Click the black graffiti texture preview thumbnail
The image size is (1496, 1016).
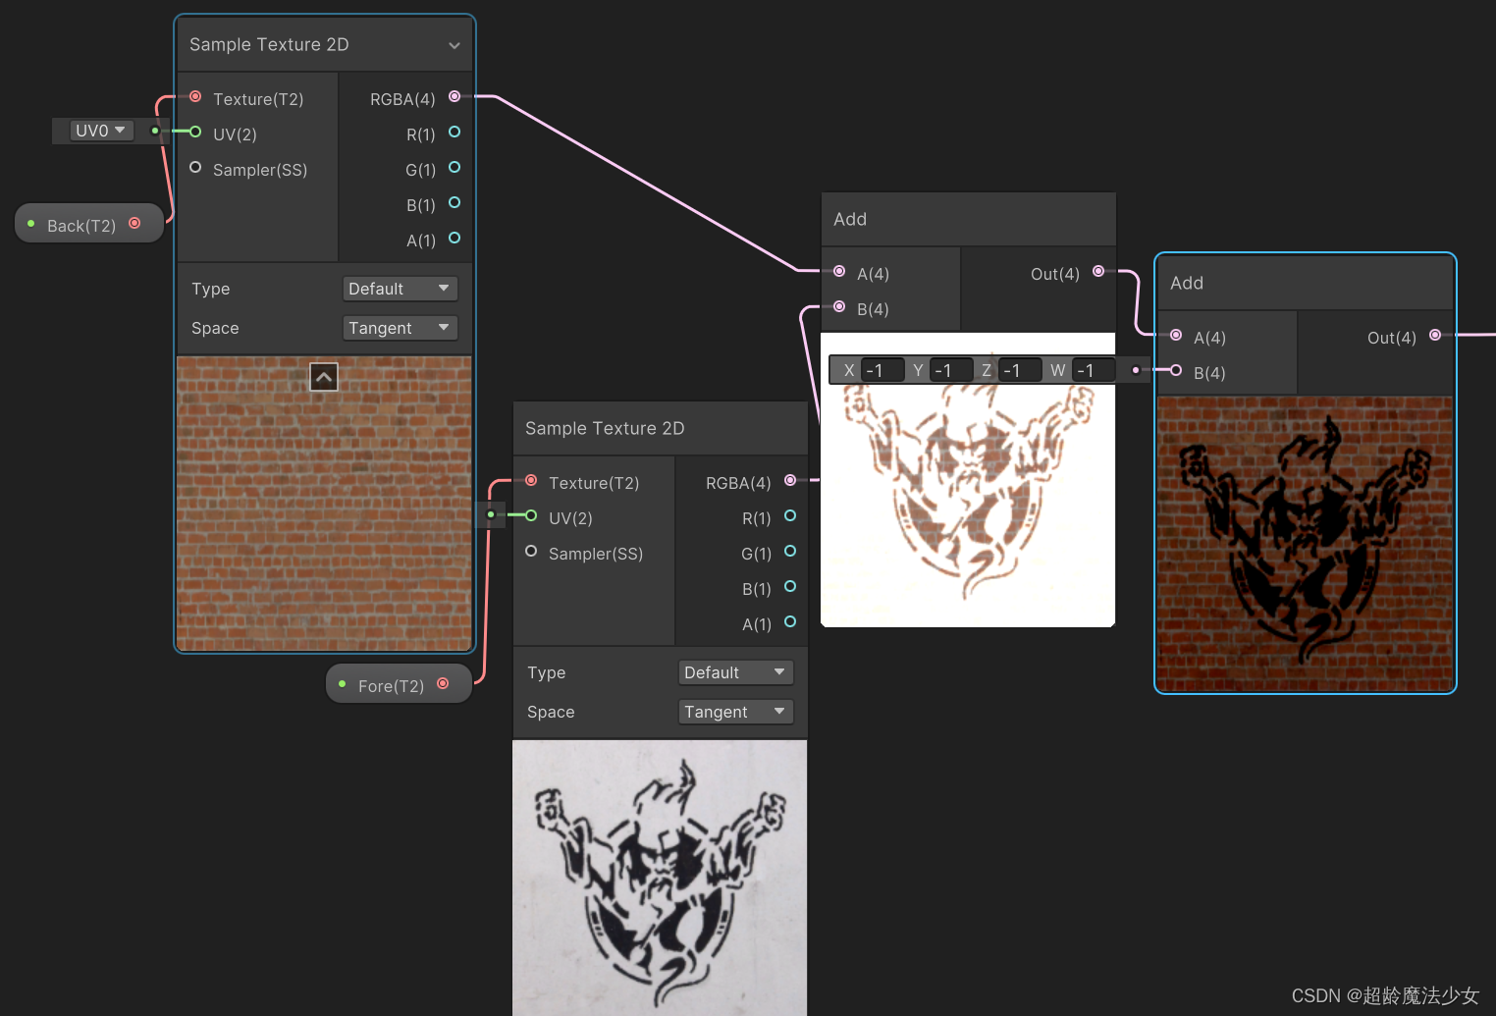click(x=660, y=878)
